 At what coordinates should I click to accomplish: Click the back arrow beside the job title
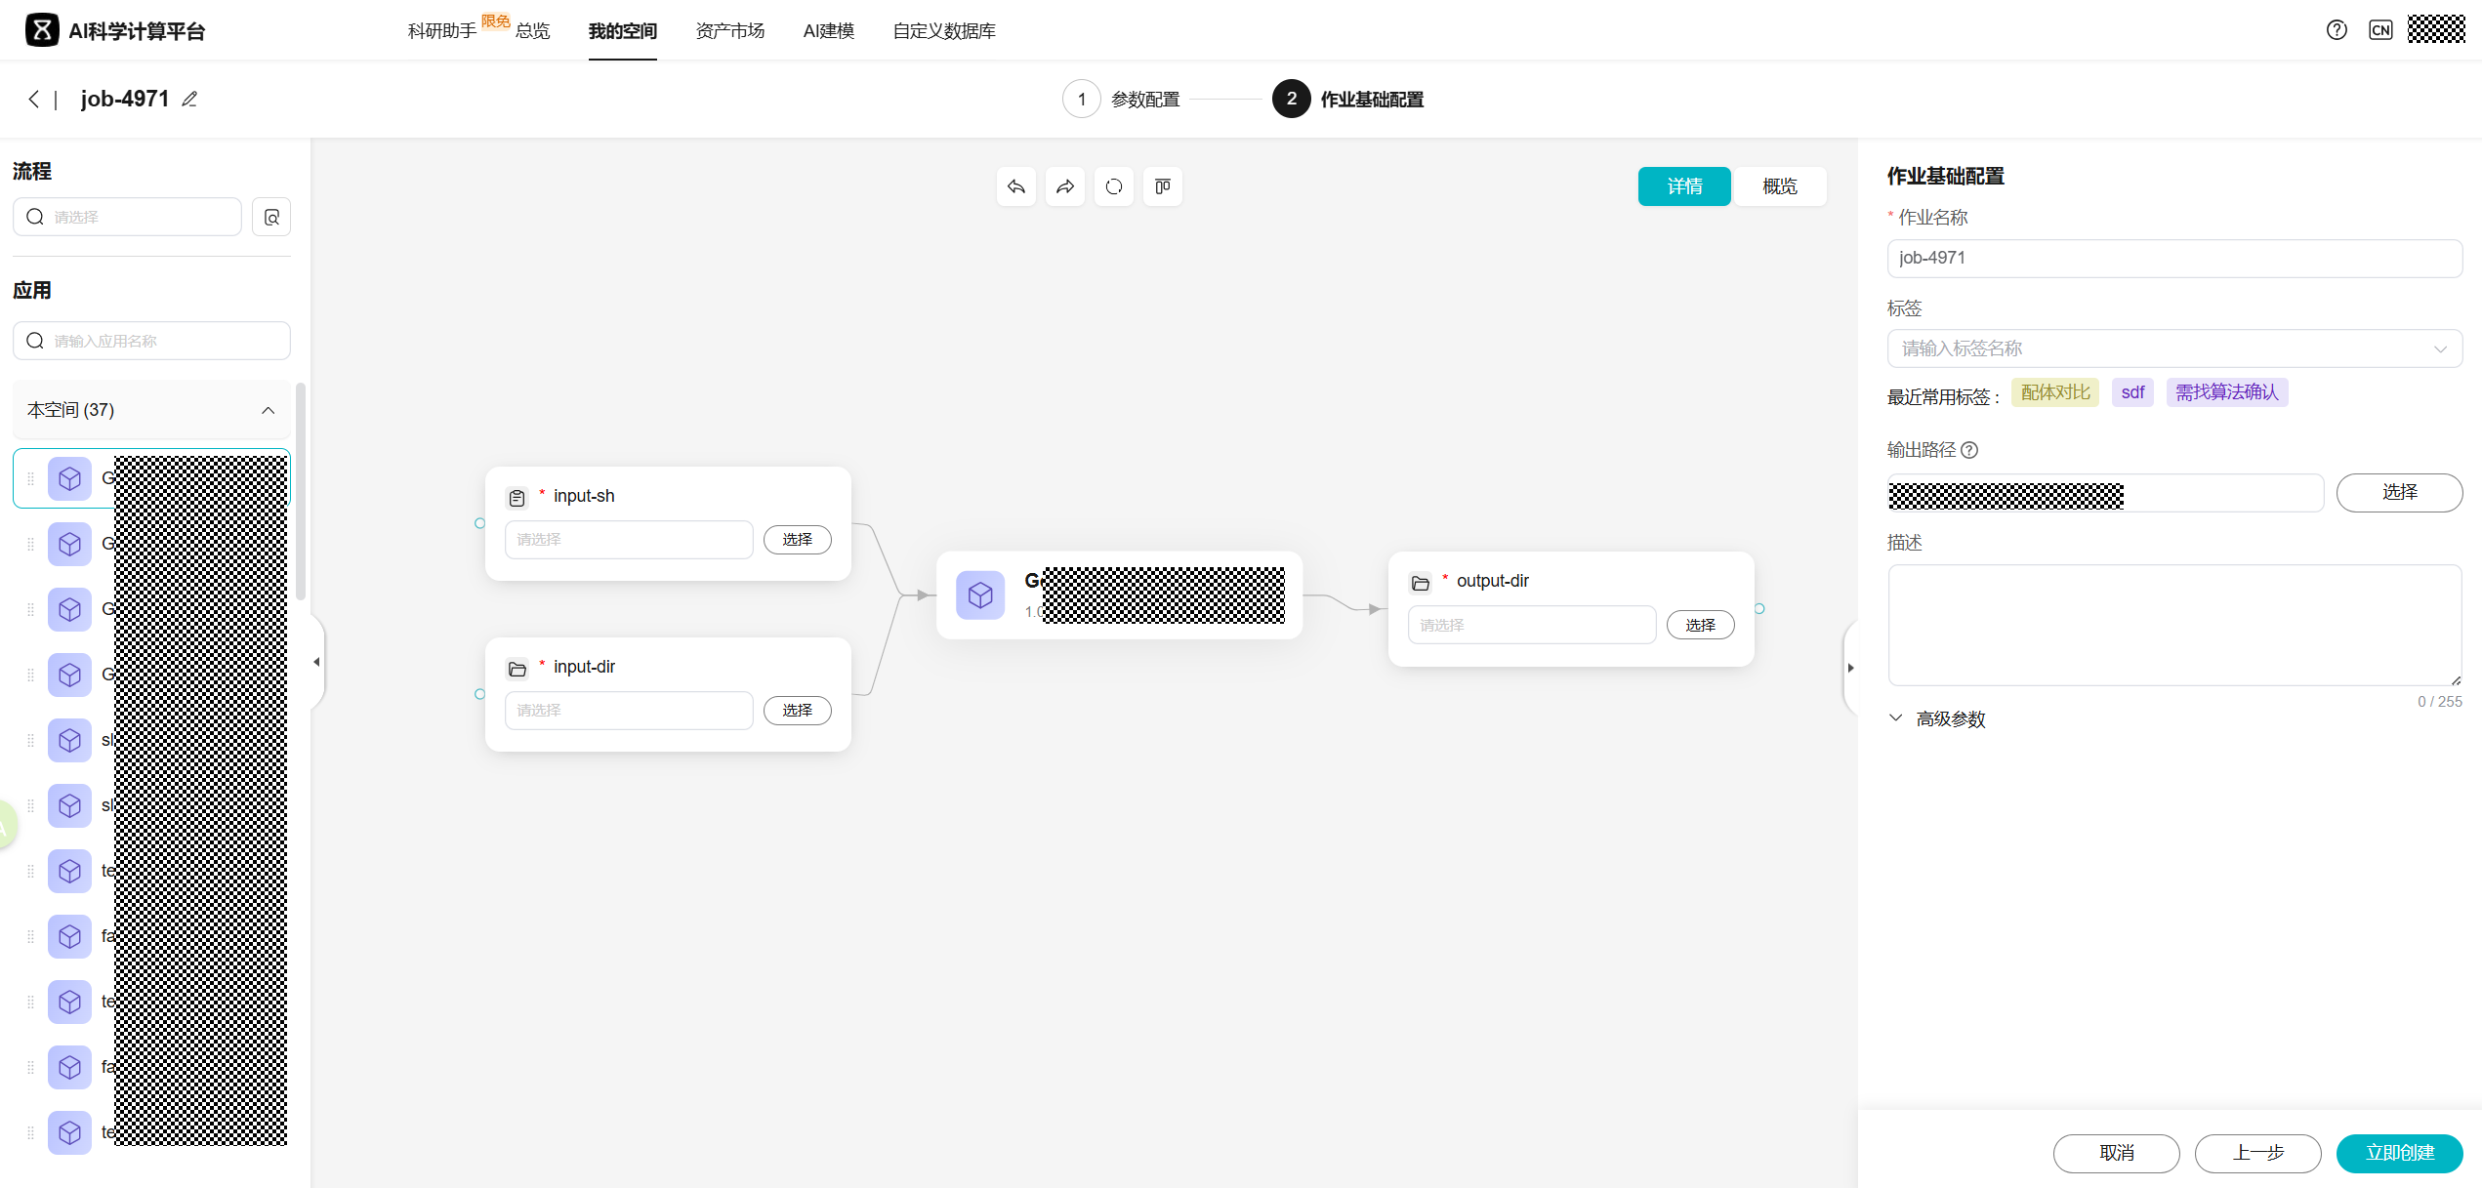(34, 100)
